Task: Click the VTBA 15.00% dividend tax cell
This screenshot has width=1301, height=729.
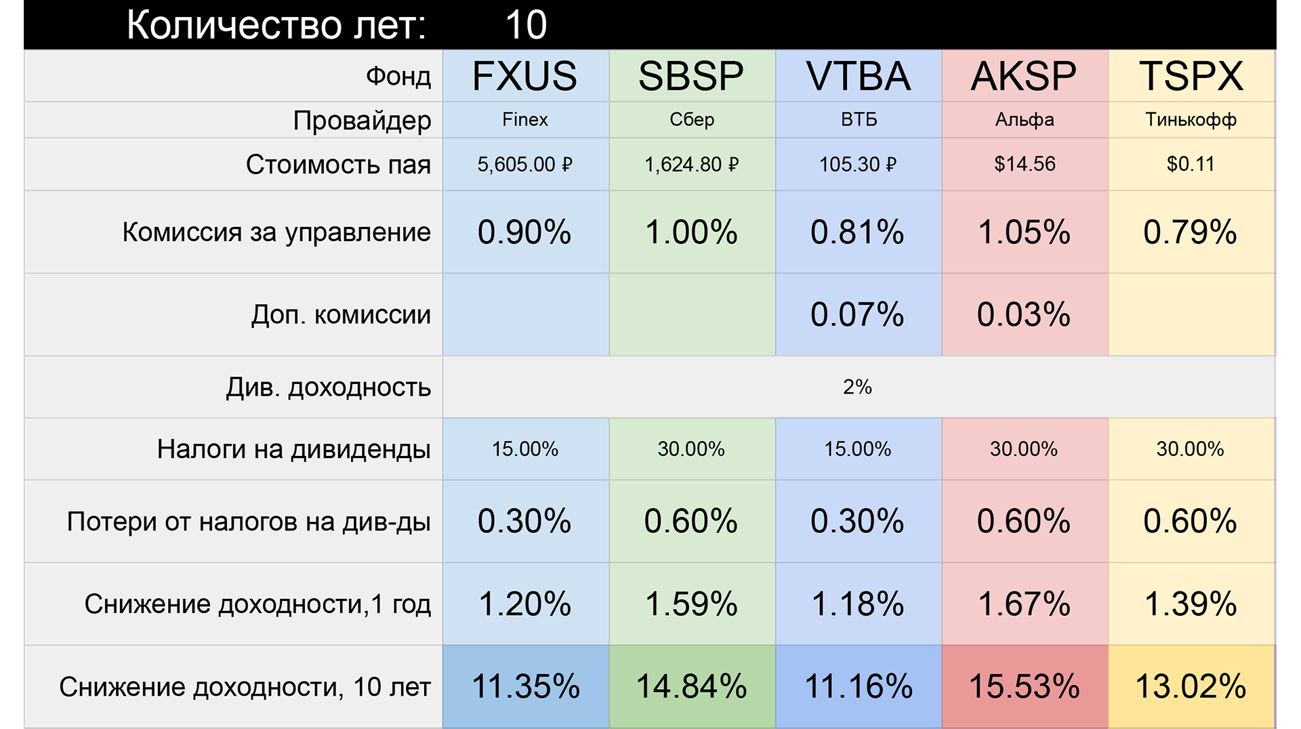Action: pyautogui.click(x=858, y=449)
